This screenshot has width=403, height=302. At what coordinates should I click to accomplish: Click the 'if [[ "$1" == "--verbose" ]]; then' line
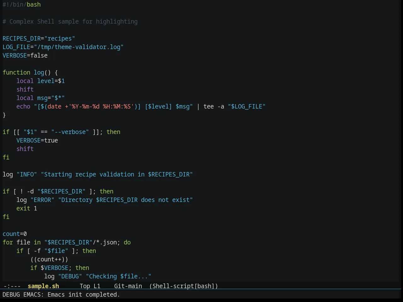pyautogui.click(x=61, y=132)
